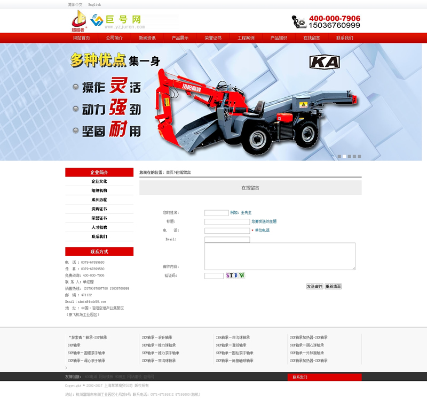This screenshot has height=399, width=427.
Task: Click the STDW captcha image to refresh
Action: point(235,275)
